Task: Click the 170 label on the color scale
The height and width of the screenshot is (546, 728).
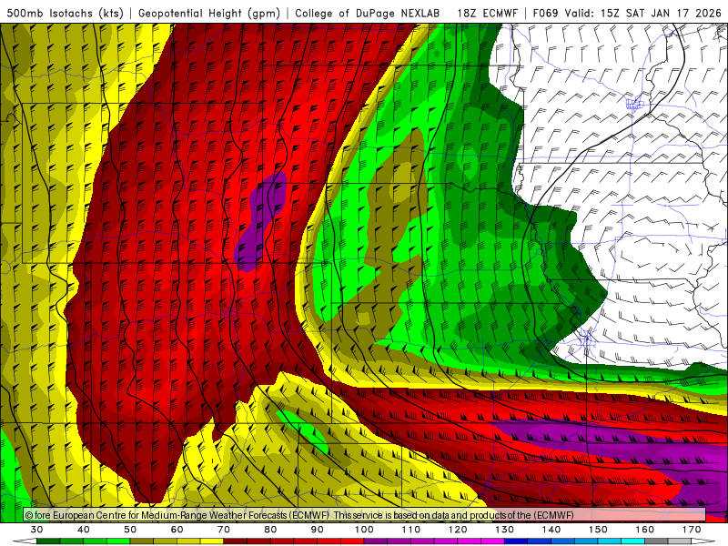Action: point(692,530)
